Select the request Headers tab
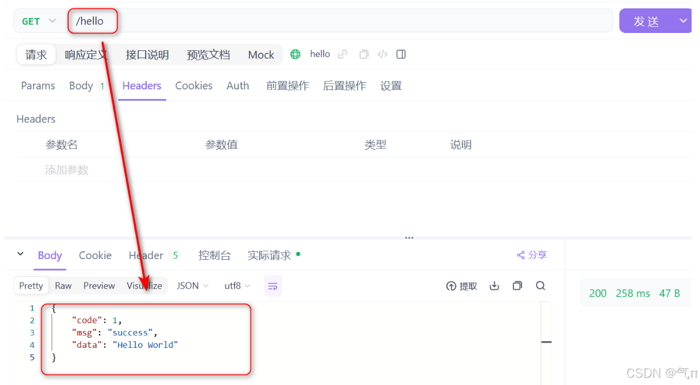 tap(142, 86)
